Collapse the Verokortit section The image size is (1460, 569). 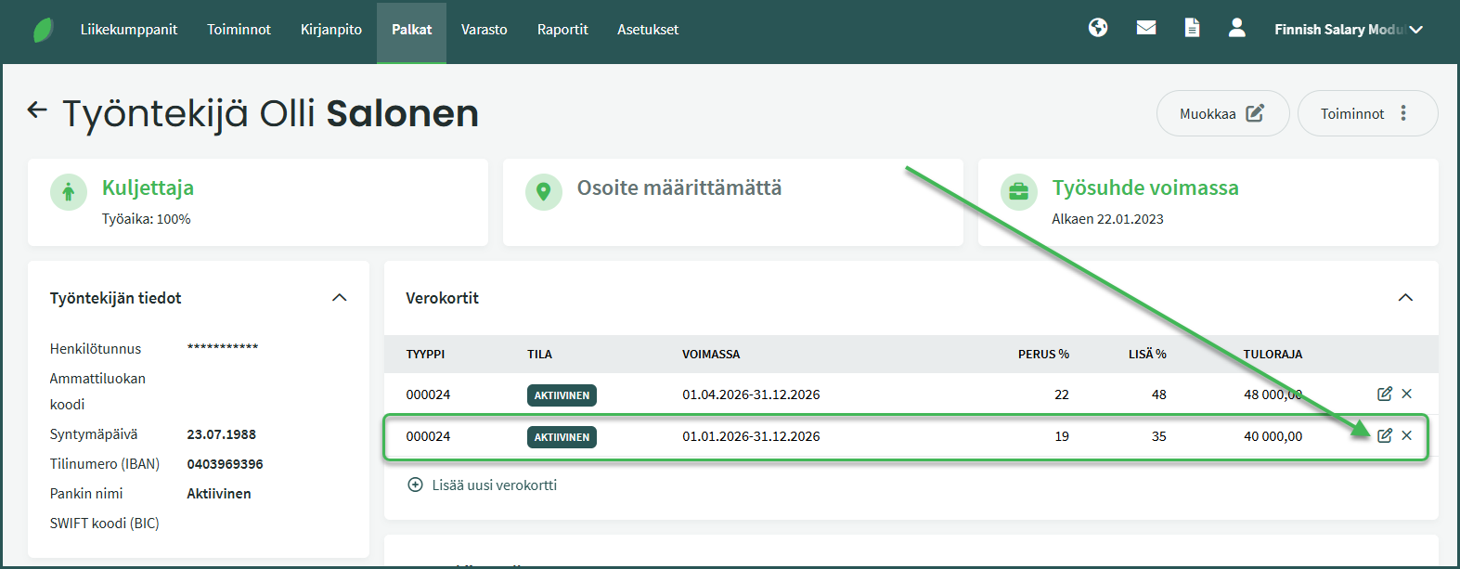coord(1405,298)
